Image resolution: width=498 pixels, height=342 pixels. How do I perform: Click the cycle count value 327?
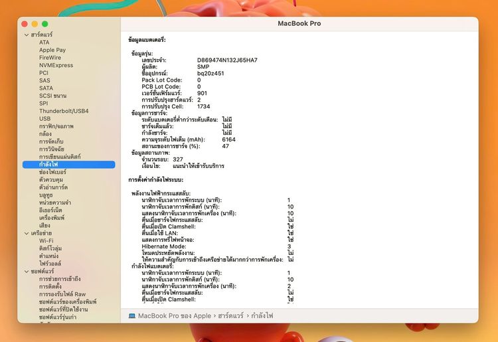click(178, 159)
